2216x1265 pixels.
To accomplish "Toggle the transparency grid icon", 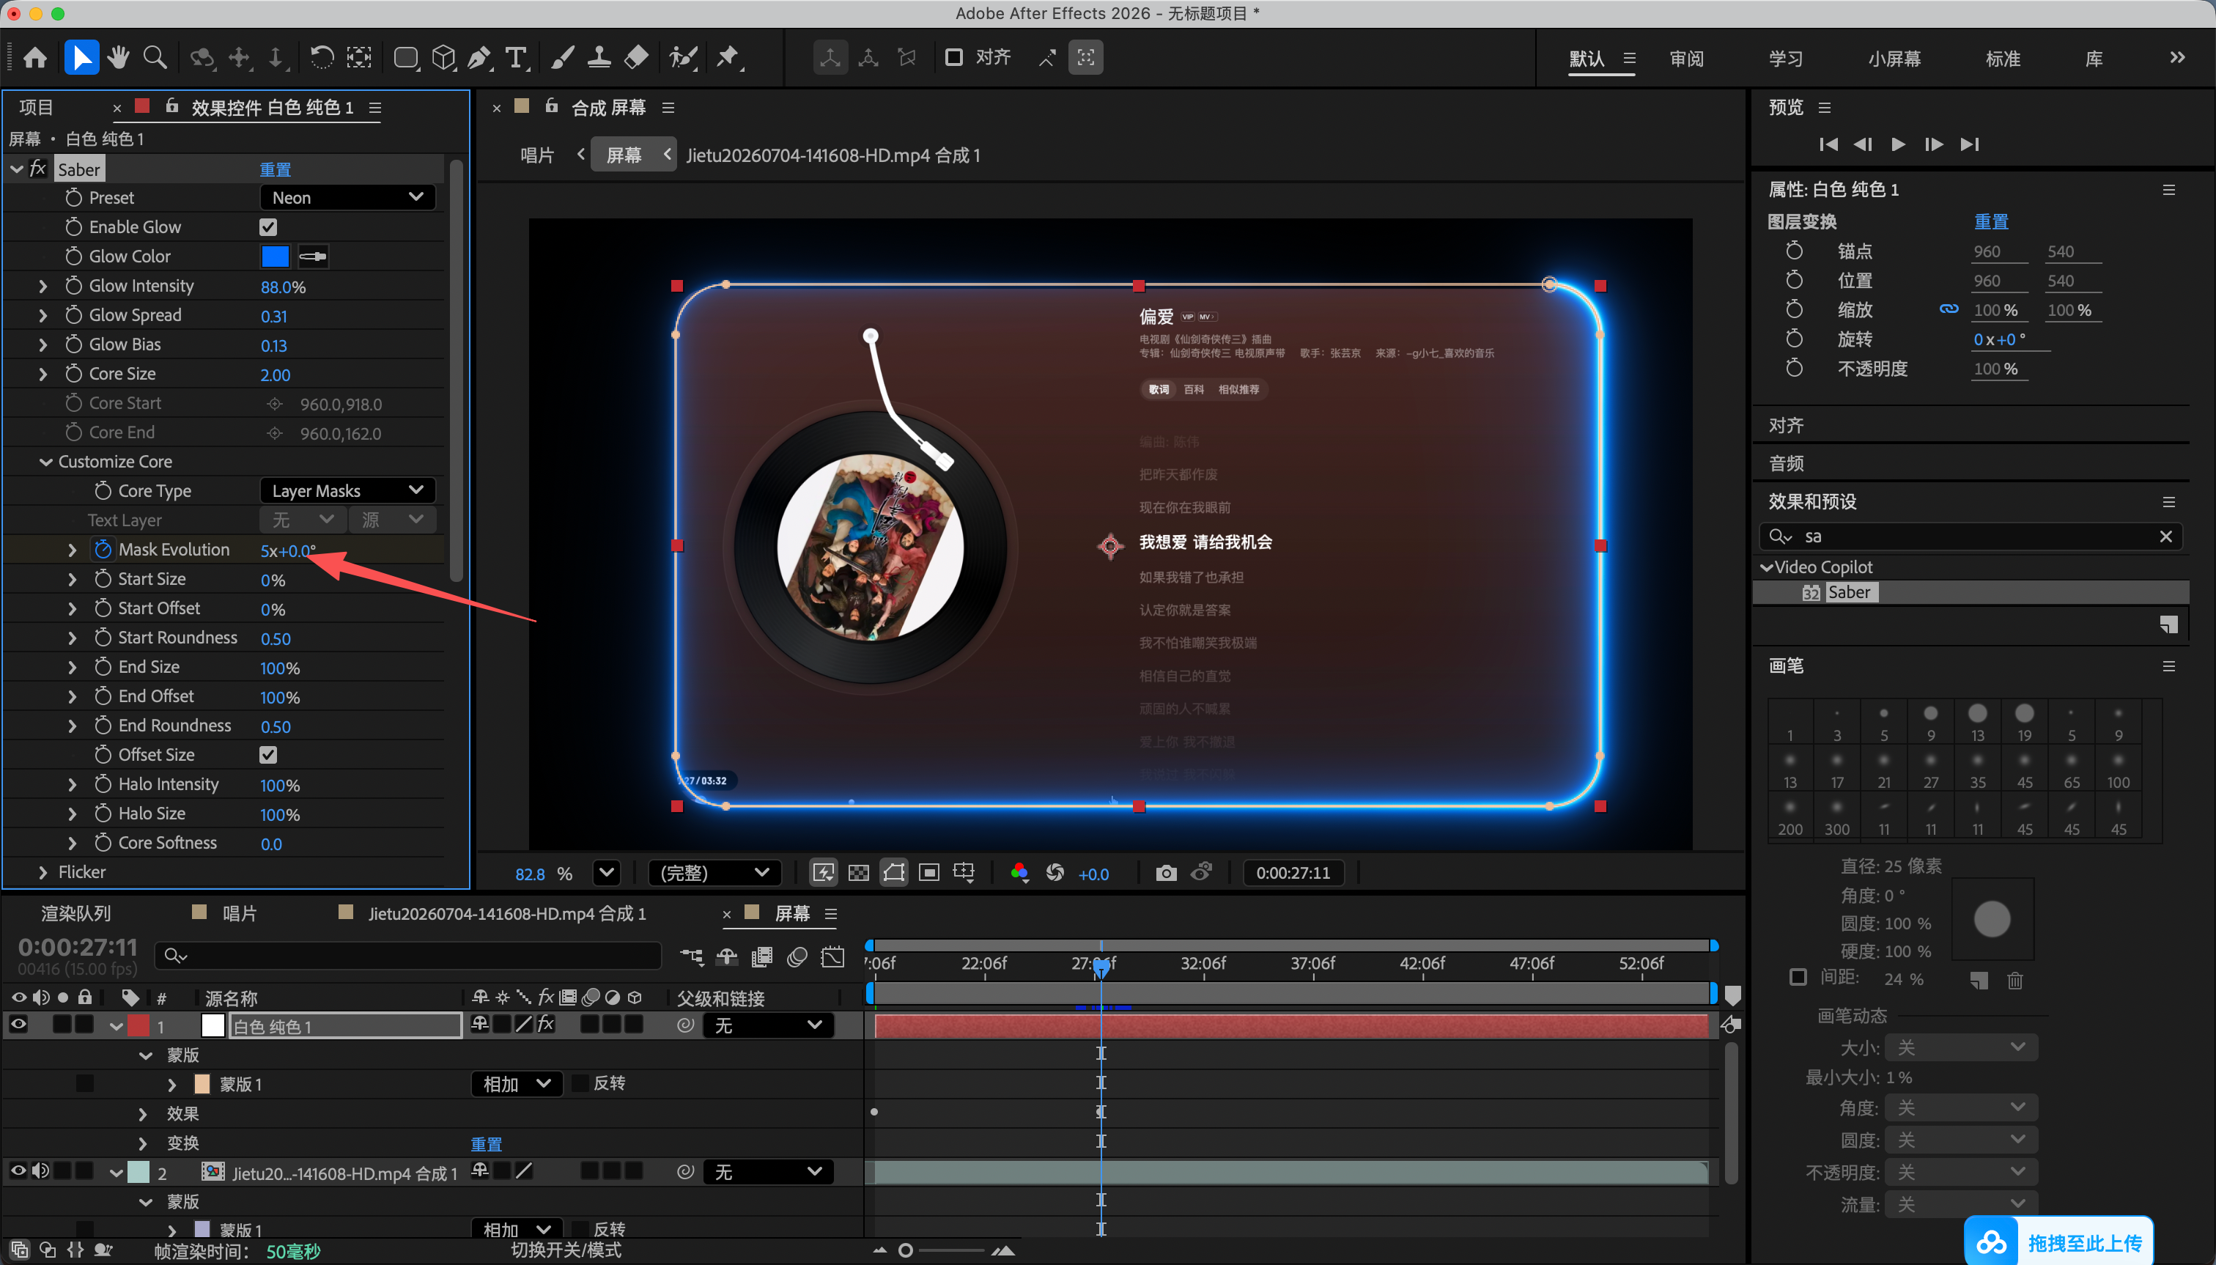I will point(858,872).
